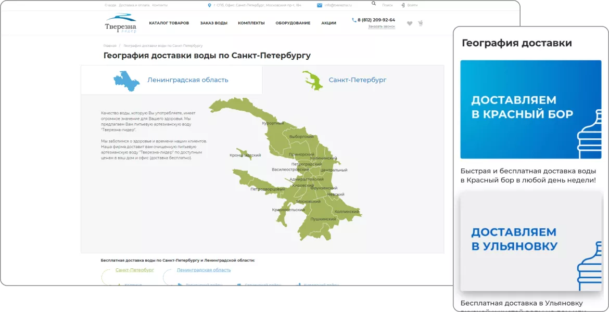Select the Пушкинский district on the map
The image size is (609, 312).
click(323, 219)
